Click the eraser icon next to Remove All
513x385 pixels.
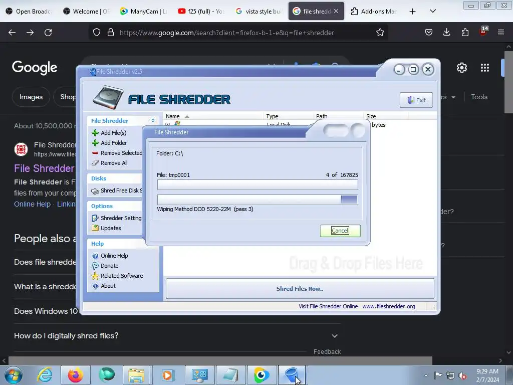pyautogui.click(x=95, y=163)
